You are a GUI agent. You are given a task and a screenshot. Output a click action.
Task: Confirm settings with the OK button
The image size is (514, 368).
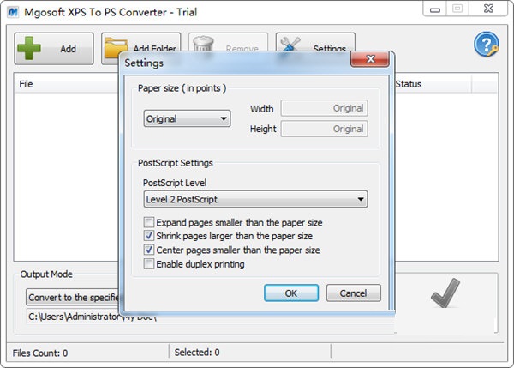(291, 293)
